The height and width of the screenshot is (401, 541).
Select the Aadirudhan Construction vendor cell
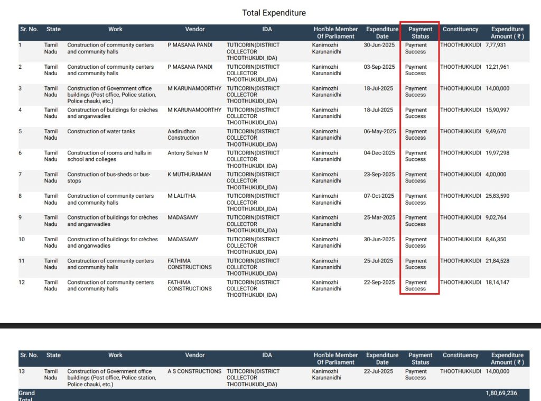coord(183,134)
